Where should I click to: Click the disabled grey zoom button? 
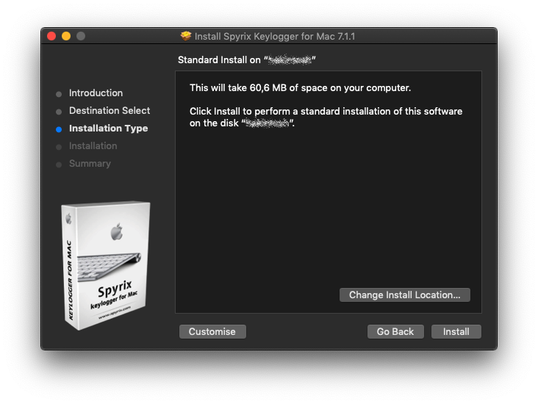pyautogui.click(x=81, y=36)
